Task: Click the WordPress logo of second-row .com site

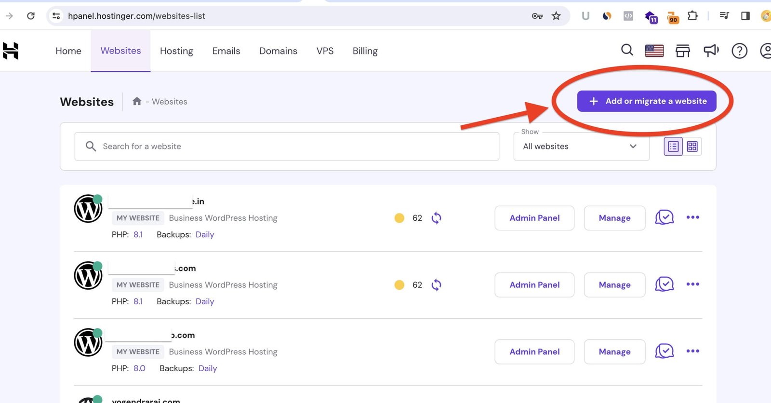Action: [x=88, y=276]
